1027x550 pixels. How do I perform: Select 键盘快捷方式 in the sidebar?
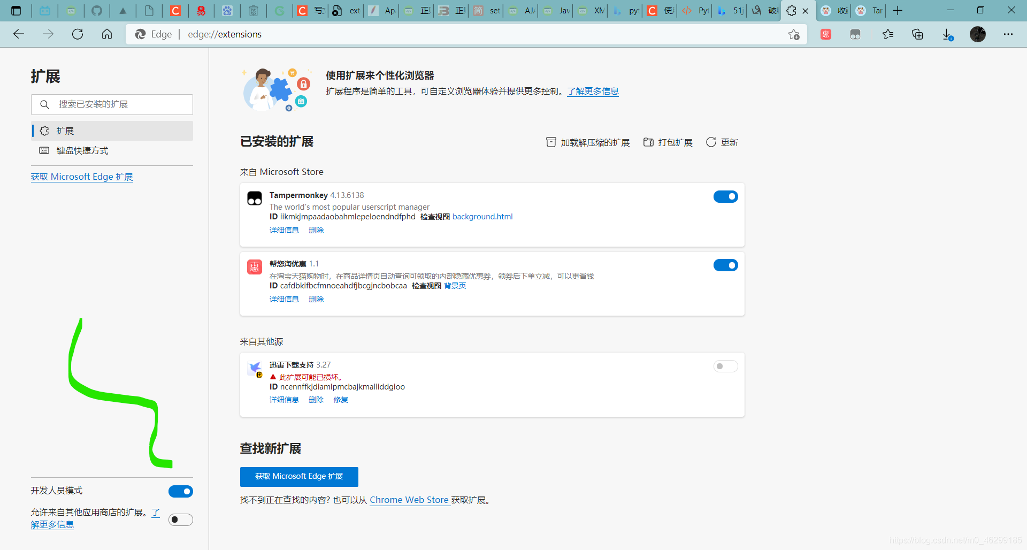(x=112, y=150)
